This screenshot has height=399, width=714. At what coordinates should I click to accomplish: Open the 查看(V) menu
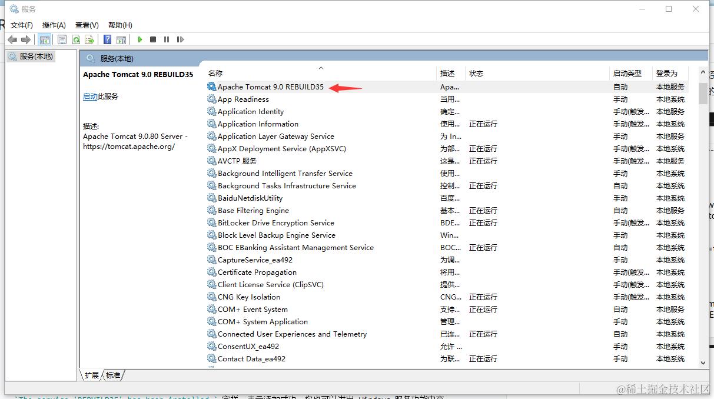[x=87, y=25]
